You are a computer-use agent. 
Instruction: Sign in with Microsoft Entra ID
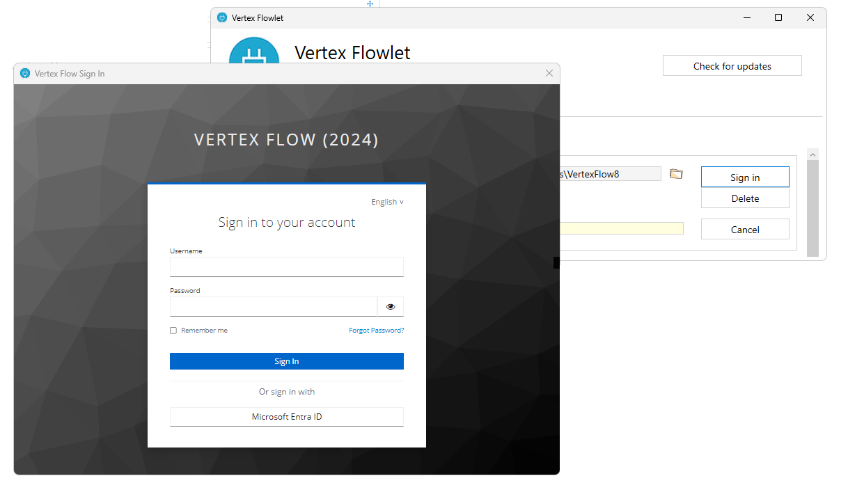click(x=287, y=417)
